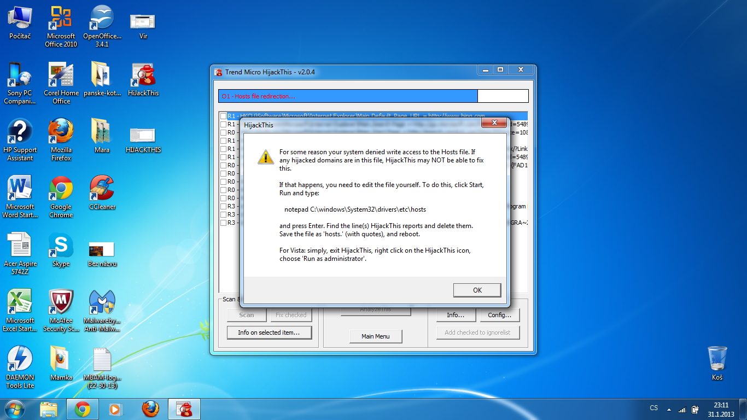The width and height of the screenshot is (747, 420).
Task: Launch Windows Media Player from the taskbar
Action: [x=114, y=409]
